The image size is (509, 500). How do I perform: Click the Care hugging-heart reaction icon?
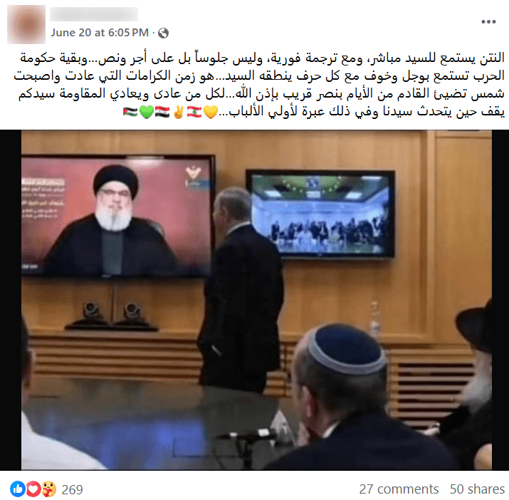tap(48, 489)
